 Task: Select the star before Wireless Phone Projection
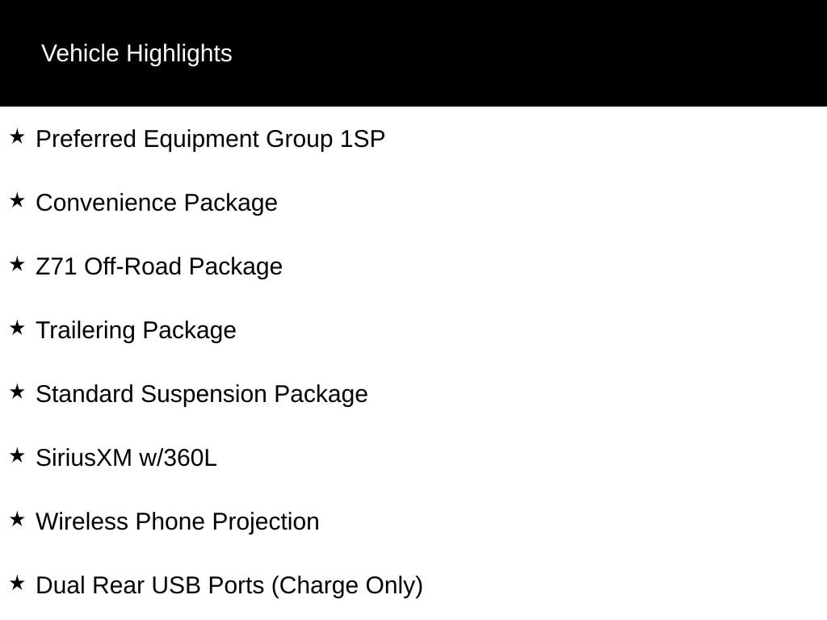click(x=17, y=519)
